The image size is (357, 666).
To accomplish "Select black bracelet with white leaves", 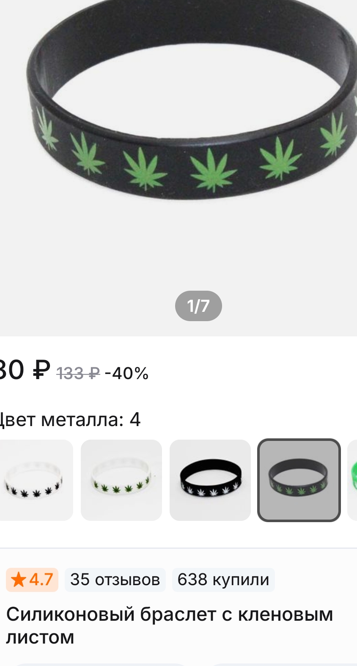I will [210, 480].
